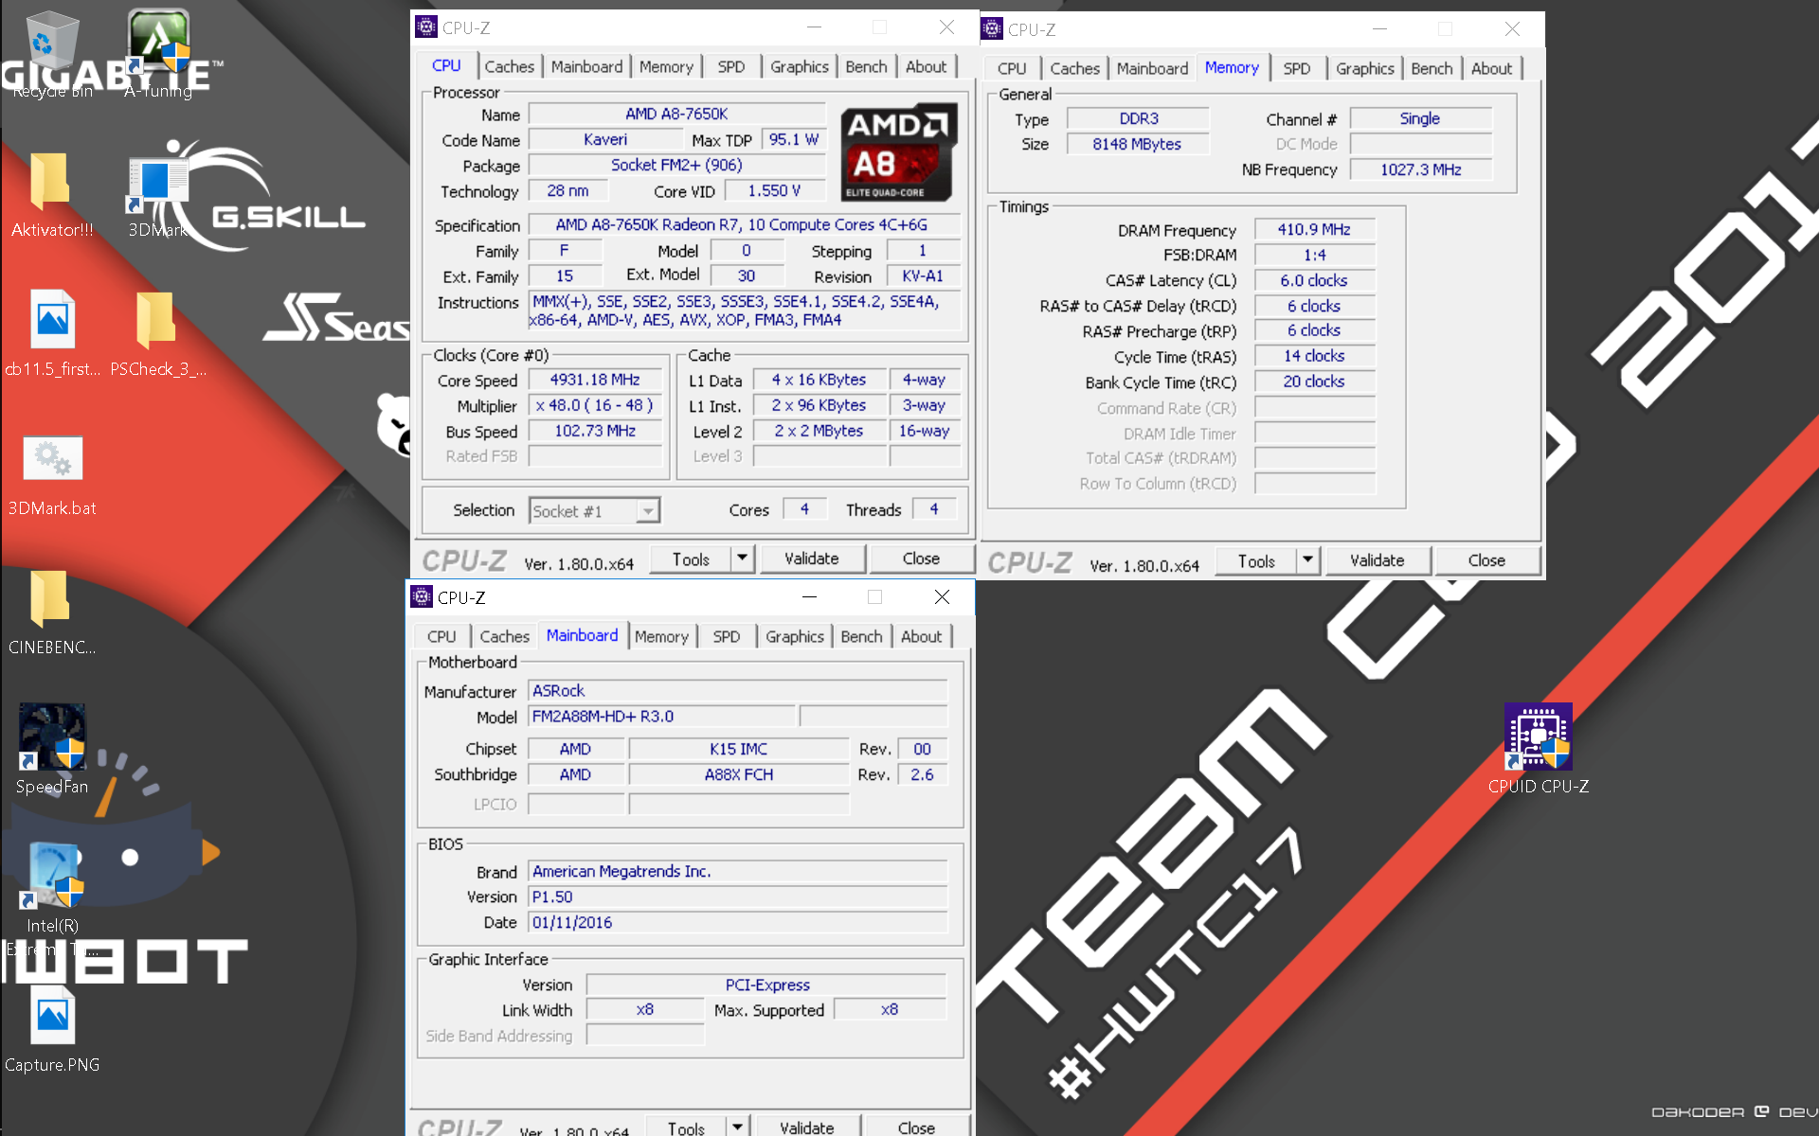Click the CPU-Z title bar icon of Mainboard window
The width and height of the screenshot is (1819, 1136).
pyautogui.click(x=422, y=597)
